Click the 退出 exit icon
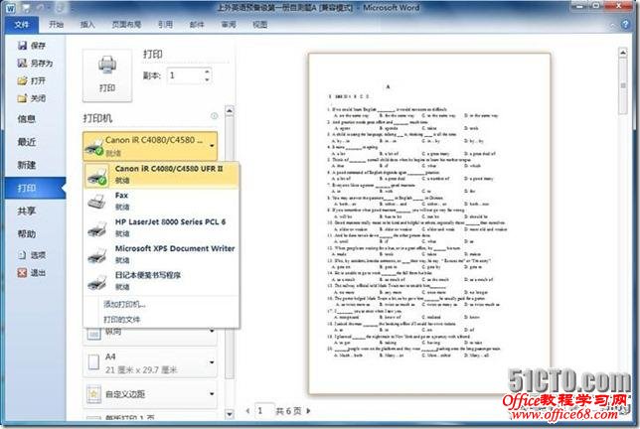Image resolution: width=640 pixels, height=429 pixels. coord(23,273)
